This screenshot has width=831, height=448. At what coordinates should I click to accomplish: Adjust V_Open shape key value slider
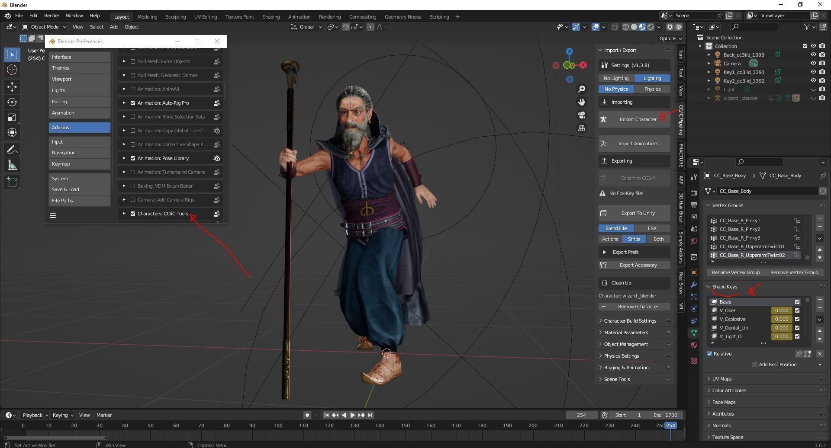[782, 310]
